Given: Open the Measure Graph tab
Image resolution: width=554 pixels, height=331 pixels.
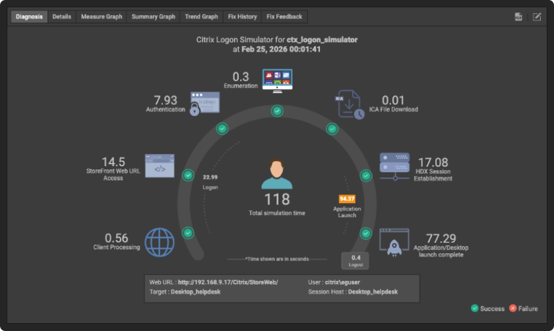Looking at the screenshot, I should click(102, 16).
